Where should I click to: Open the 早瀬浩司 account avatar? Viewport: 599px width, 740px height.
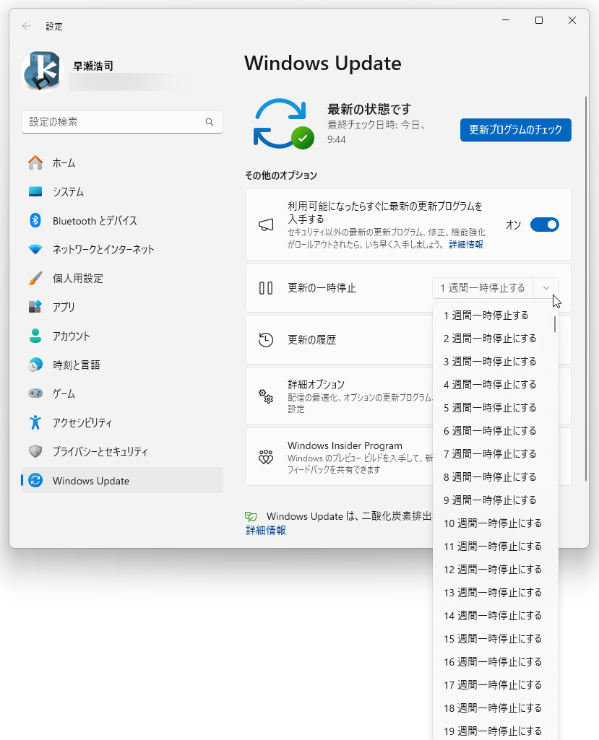coord(43,71)
